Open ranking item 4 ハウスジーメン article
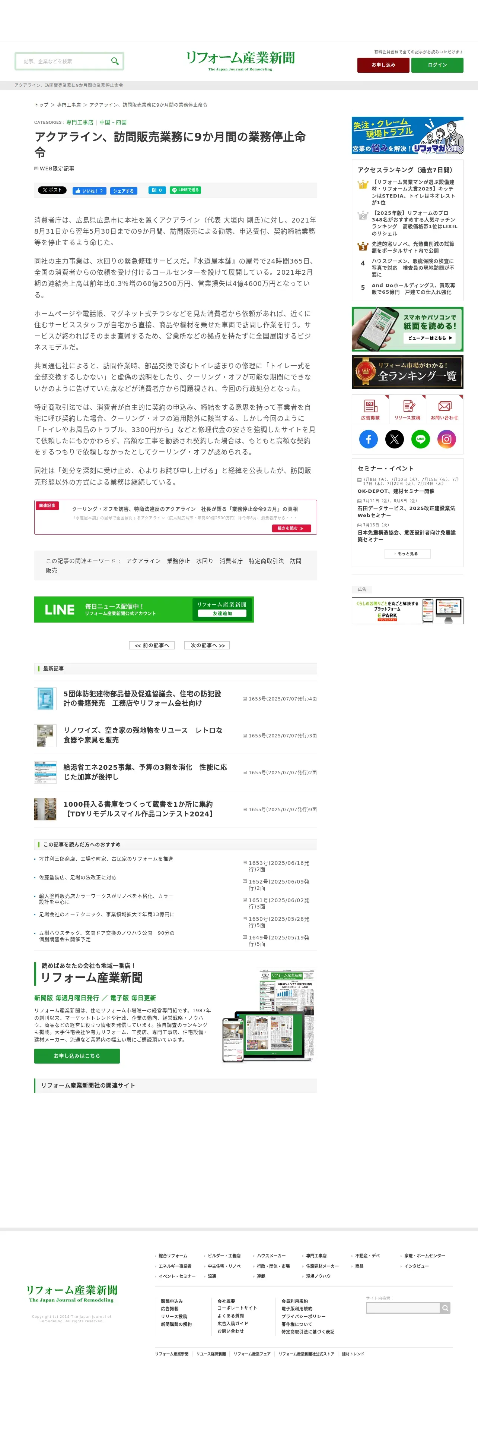The width and height of the screenshot is (478, 1436). 414,268
